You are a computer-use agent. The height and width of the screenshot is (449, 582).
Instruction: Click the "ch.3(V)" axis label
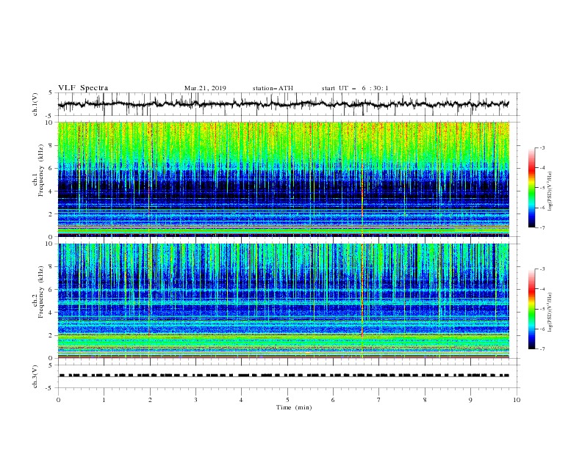pos(35,376)
